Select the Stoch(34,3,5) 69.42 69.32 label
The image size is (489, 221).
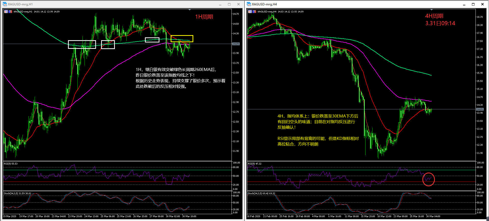tap(262, 194)
